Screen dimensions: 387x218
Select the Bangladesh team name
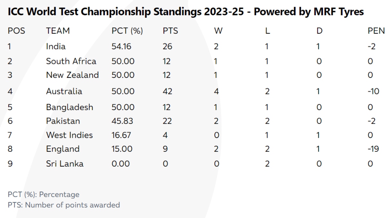69,107
